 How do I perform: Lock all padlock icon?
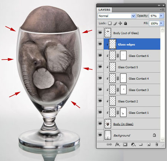pos(125,23)
